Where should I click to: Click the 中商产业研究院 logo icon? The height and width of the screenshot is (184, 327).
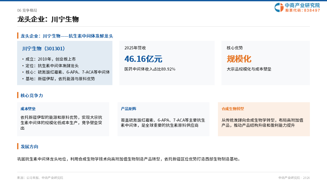coord(279,7)
